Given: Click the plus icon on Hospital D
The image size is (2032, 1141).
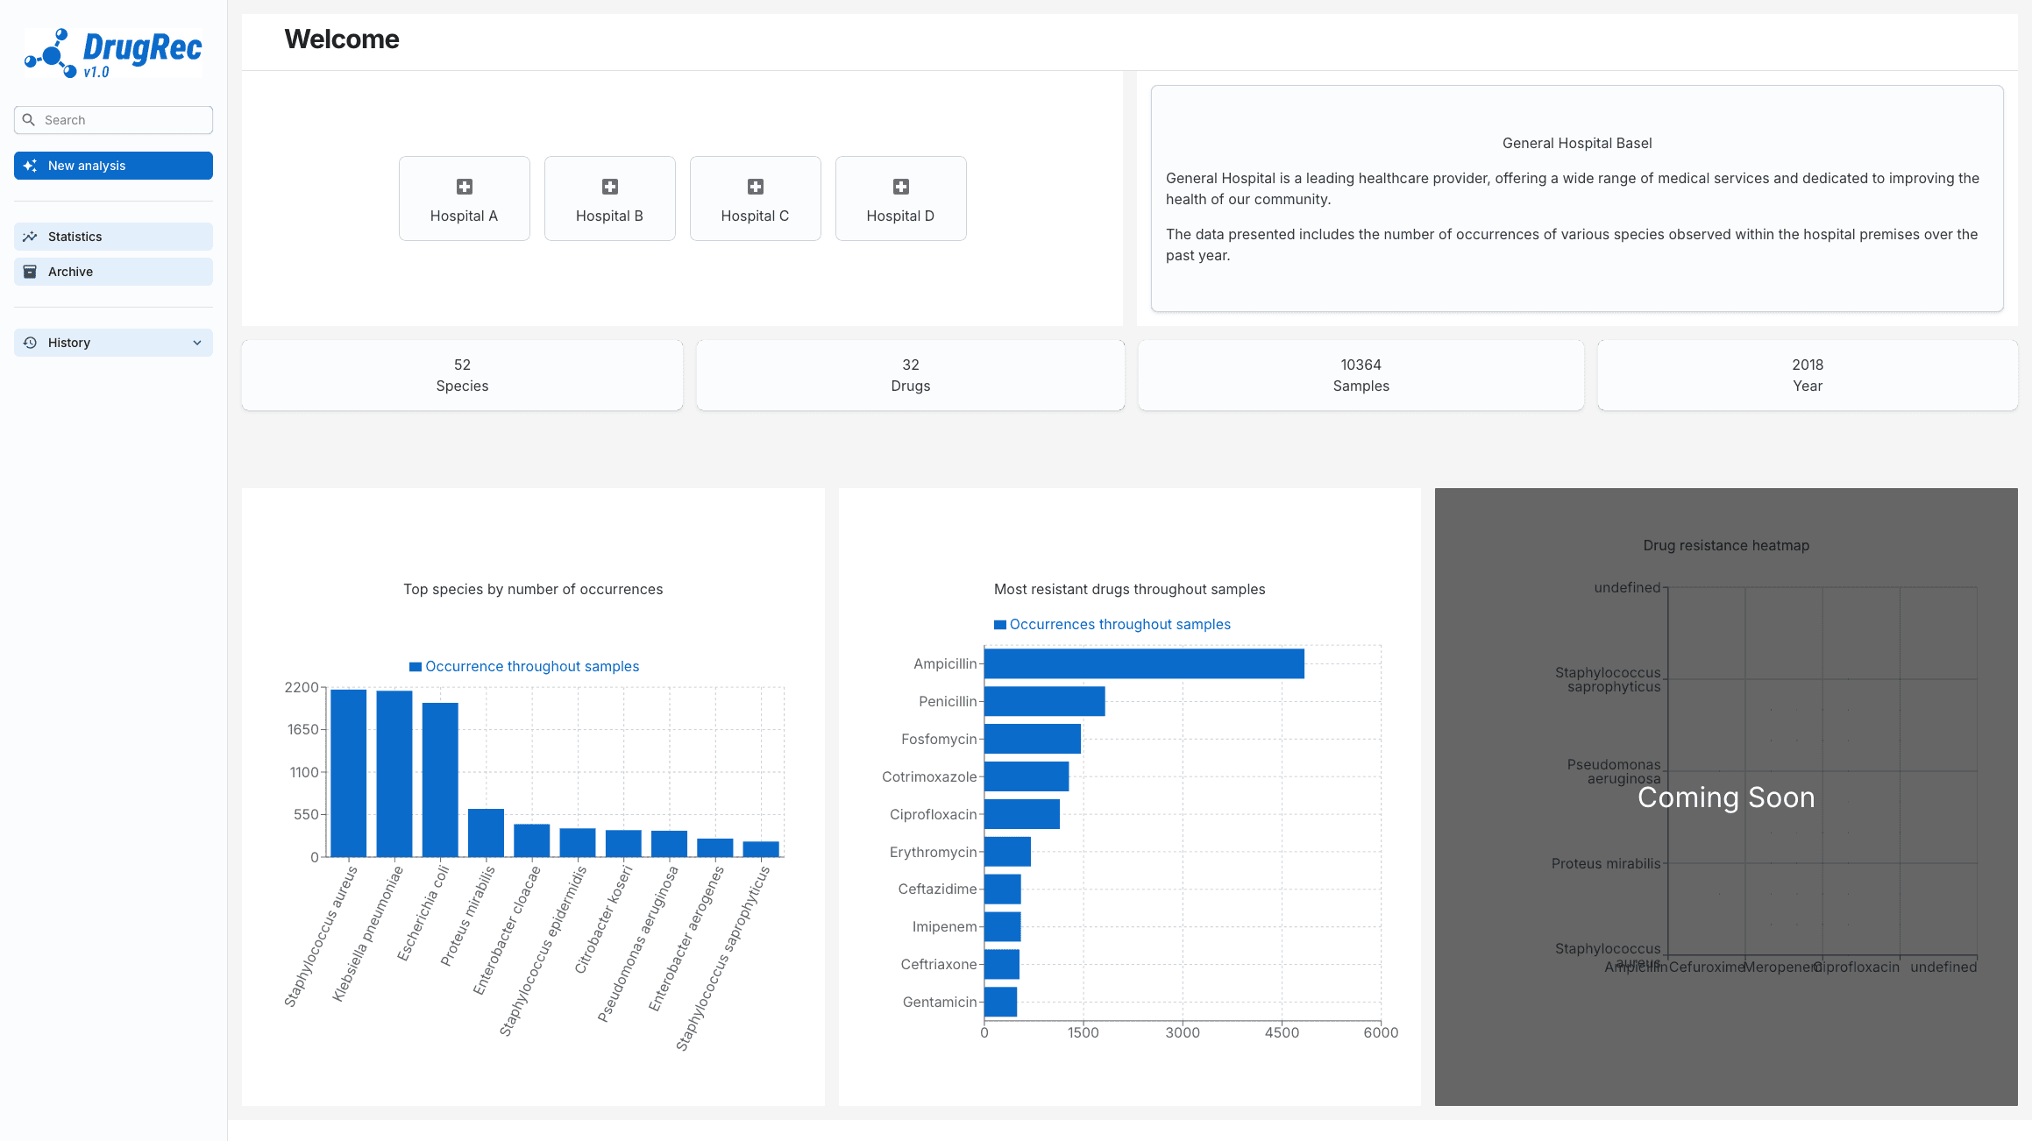Looking at the screenshot, I should click(x=900, y=186).
